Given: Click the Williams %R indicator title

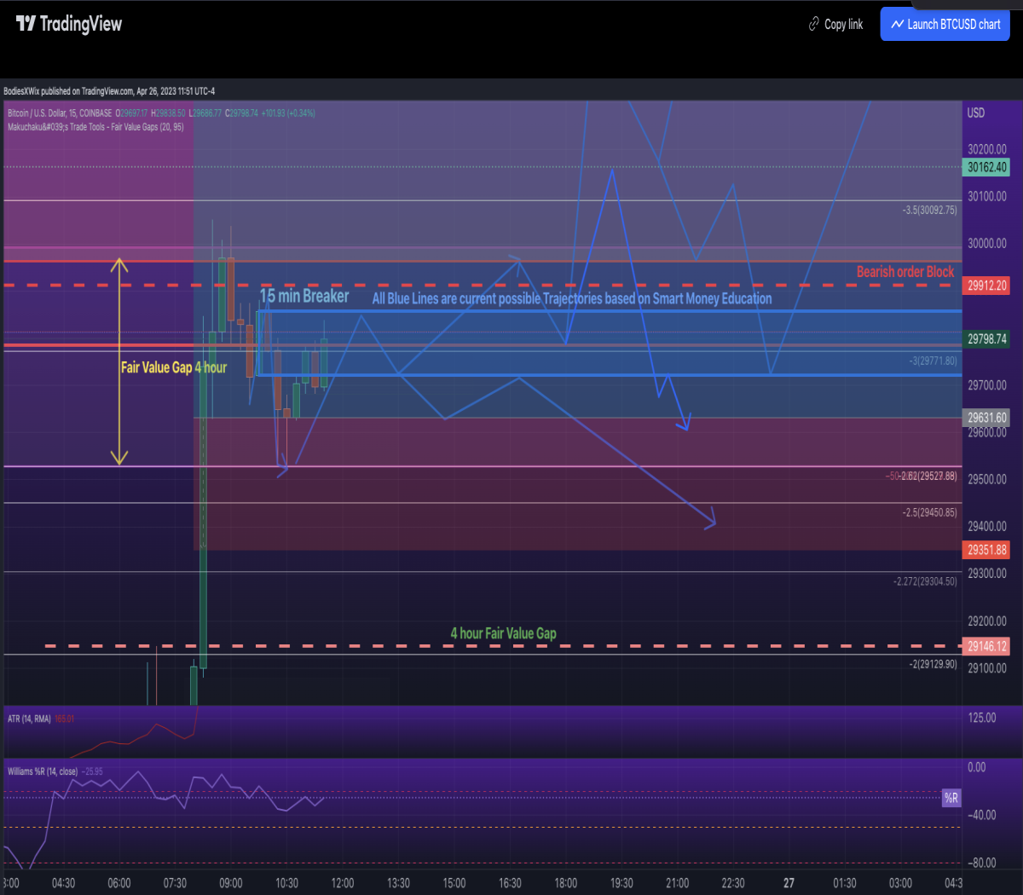Looking at the screenshot, I should pos(43,771).
